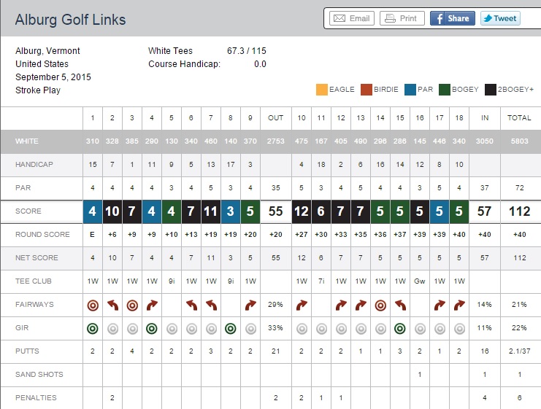Click hole 14 fairway hit target icon

[x=380, y=305]
